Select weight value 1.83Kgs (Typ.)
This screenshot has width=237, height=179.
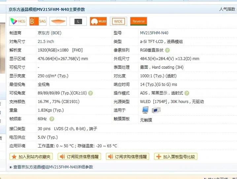(51, 110)
